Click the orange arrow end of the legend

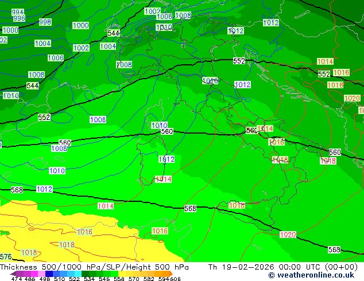171,274
